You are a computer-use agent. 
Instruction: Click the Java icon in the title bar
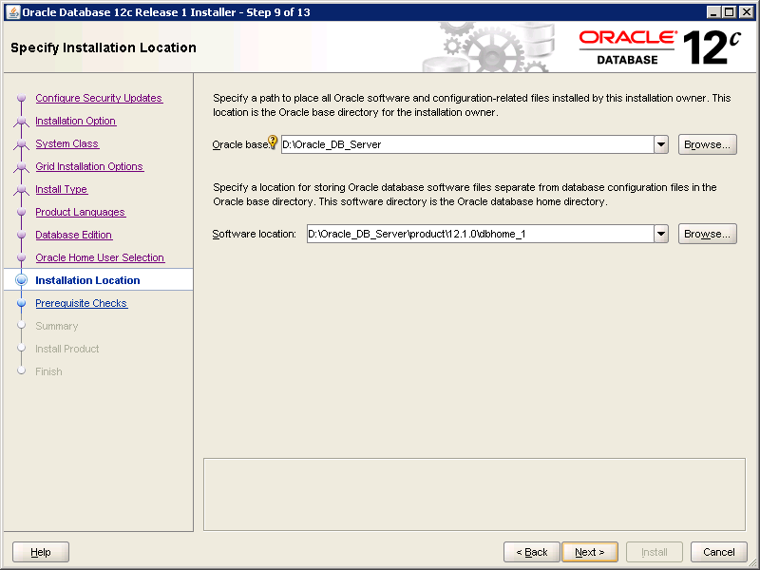pyautogui.click(x=10, y=11)
